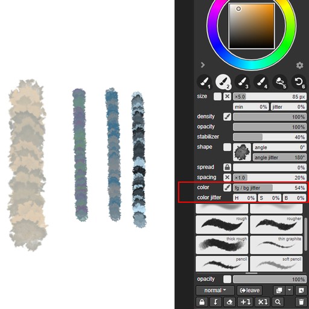Screen dimensions: 309x309
Task: Toggle the spread lock button
Action: (x=227, y=167)
